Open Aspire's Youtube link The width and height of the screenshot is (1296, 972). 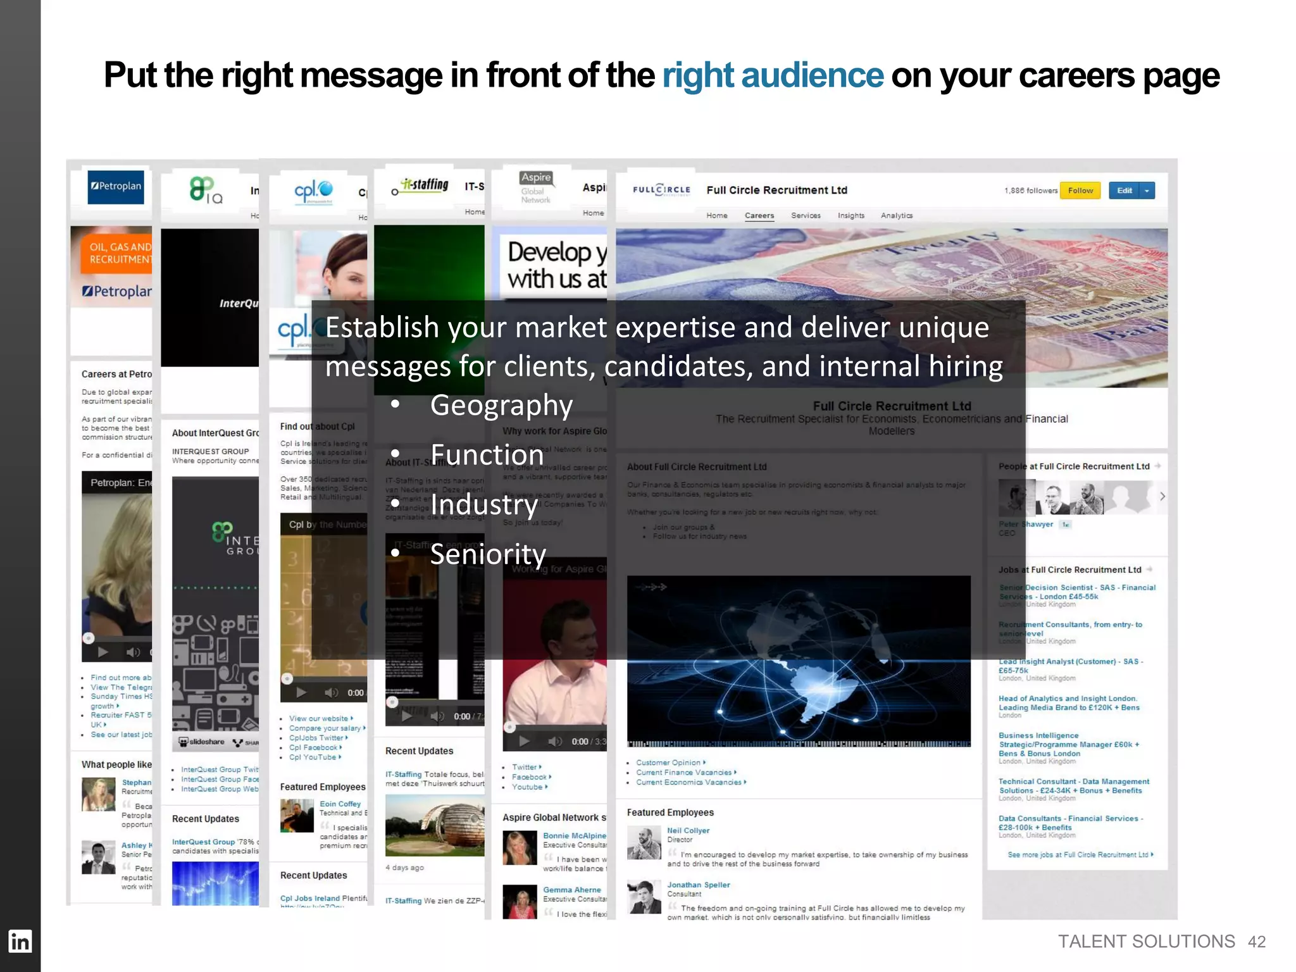[x=530, y=787]
